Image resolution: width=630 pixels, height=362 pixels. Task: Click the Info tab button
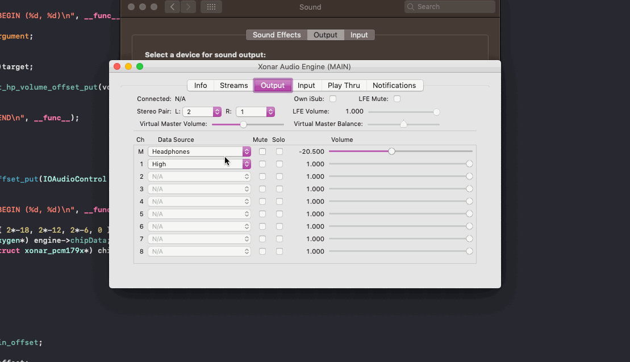[201, 85]
